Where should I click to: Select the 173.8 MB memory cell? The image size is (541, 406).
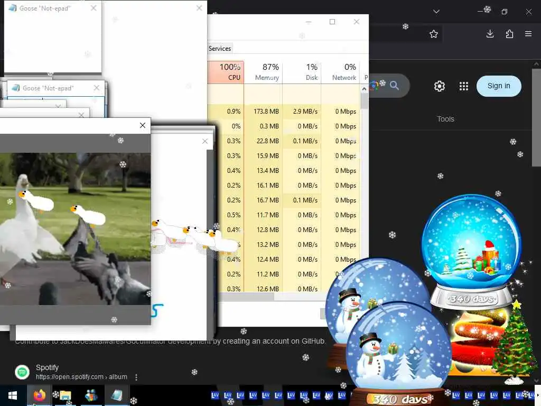pyautogui.click(x=263, y=112)
